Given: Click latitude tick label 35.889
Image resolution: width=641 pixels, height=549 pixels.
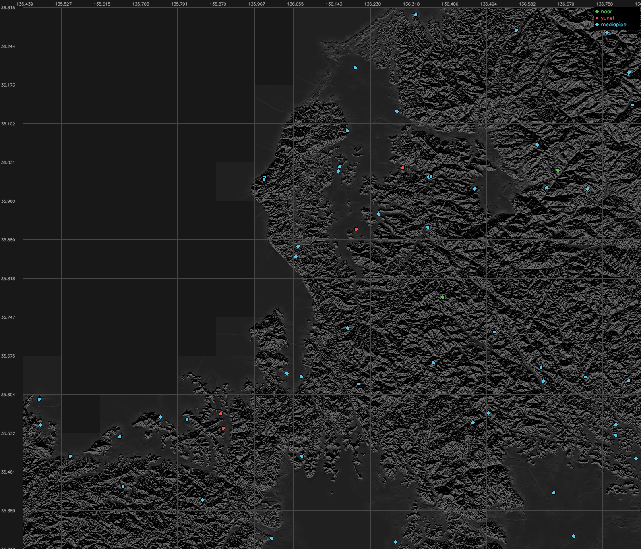Looking at the screenshot, I should pos(8,240).
